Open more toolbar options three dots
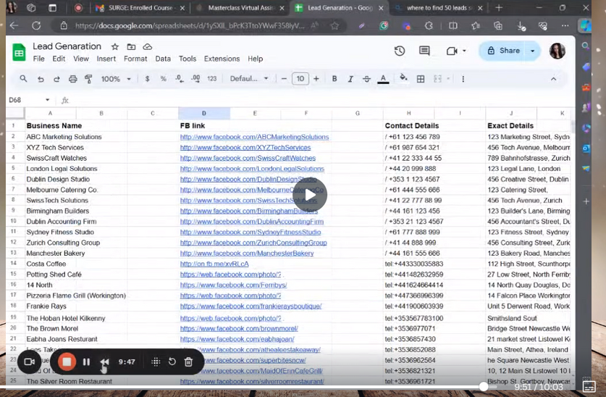 pyautogui.click(x=463, y=79)
